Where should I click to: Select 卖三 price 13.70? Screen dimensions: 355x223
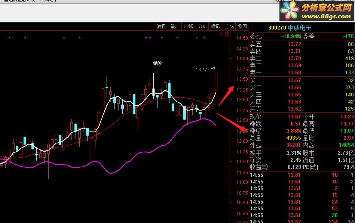[x=294, y=58]
